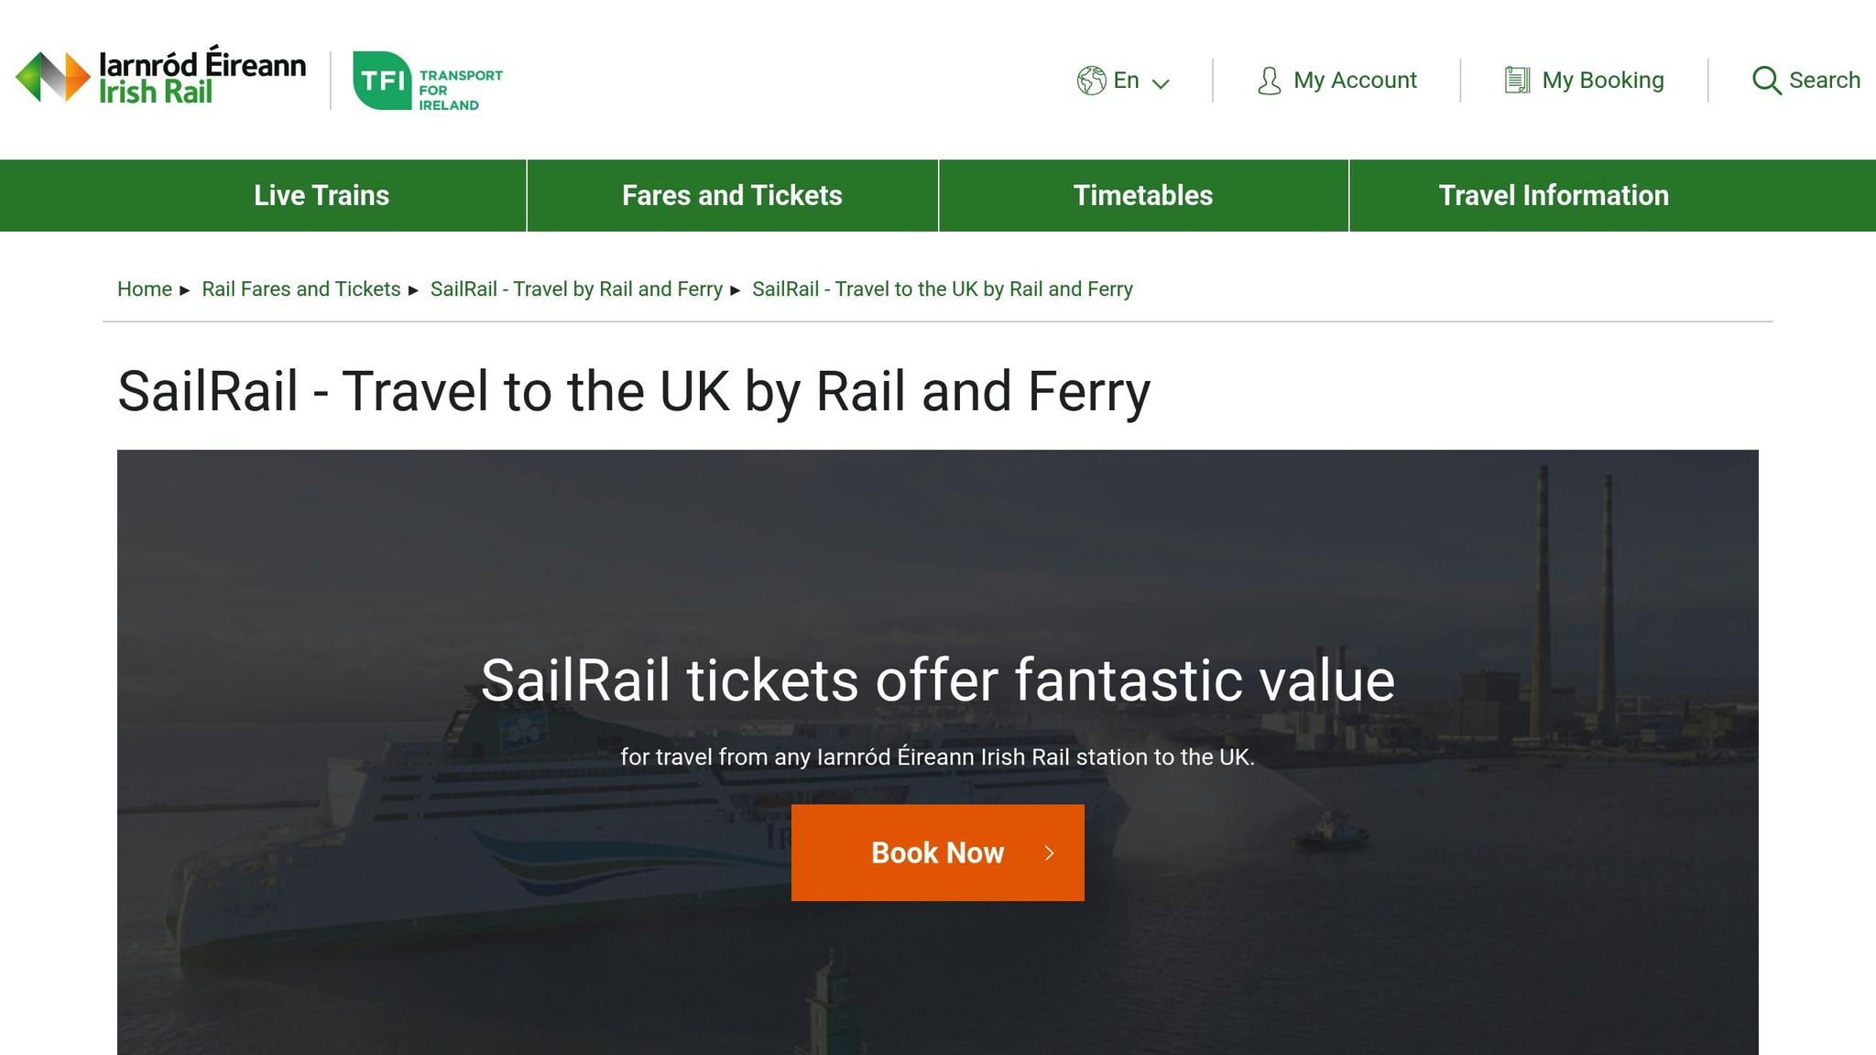Viewport: 1876px width, 1055px height.
Task: Click the My Booking document icon
Action: (x=1517, y=80)
